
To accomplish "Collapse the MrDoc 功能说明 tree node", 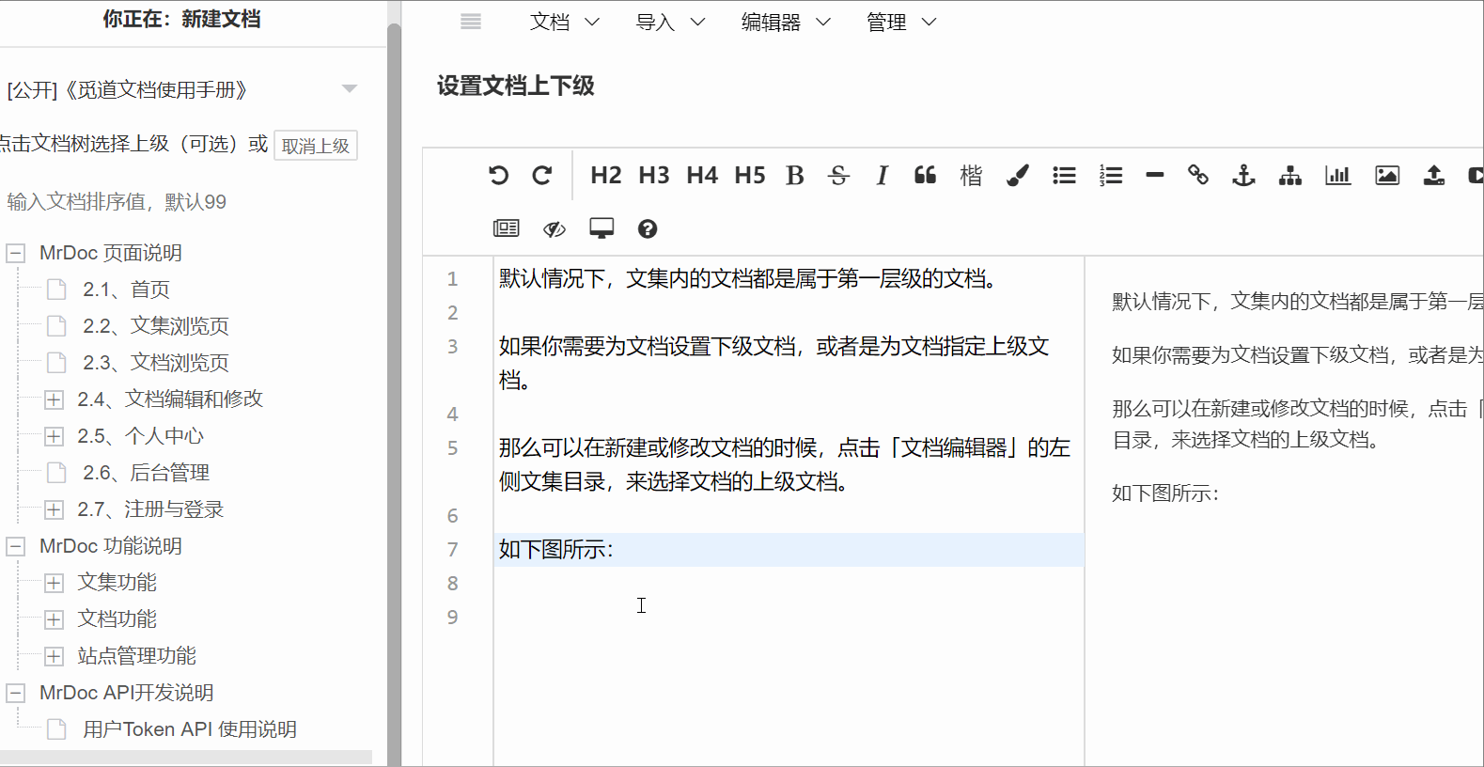I will (x=16, y=547).
